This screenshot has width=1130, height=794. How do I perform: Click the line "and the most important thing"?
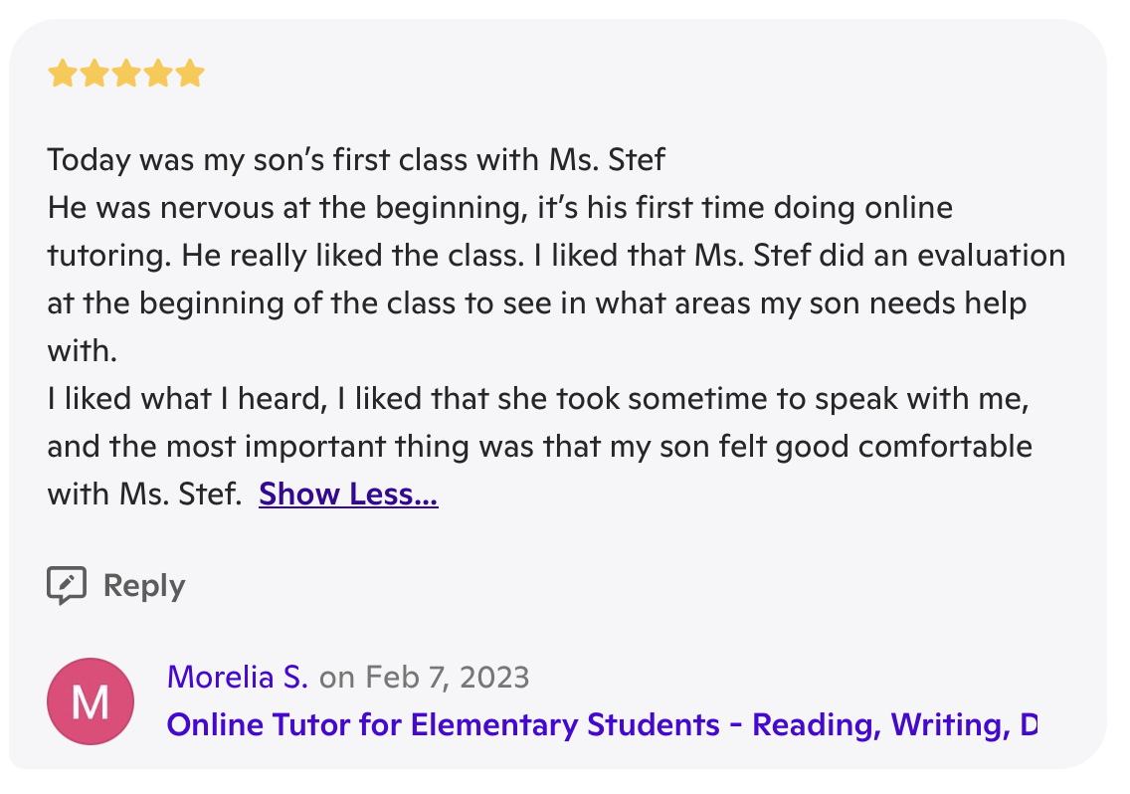pyautogui.click(x=540, y=447)
